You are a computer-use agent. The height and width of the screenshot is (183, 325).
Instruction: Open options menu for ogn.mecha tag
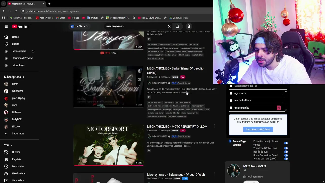[x=283, y=93]
